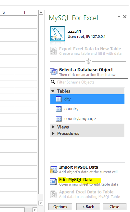Click the Edit MySQL Data icon
Screen dimensions: 130x212
coord(54,182)
